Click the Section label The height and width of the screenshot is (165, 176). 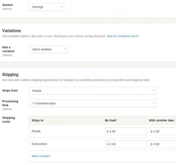pos(8,5)
